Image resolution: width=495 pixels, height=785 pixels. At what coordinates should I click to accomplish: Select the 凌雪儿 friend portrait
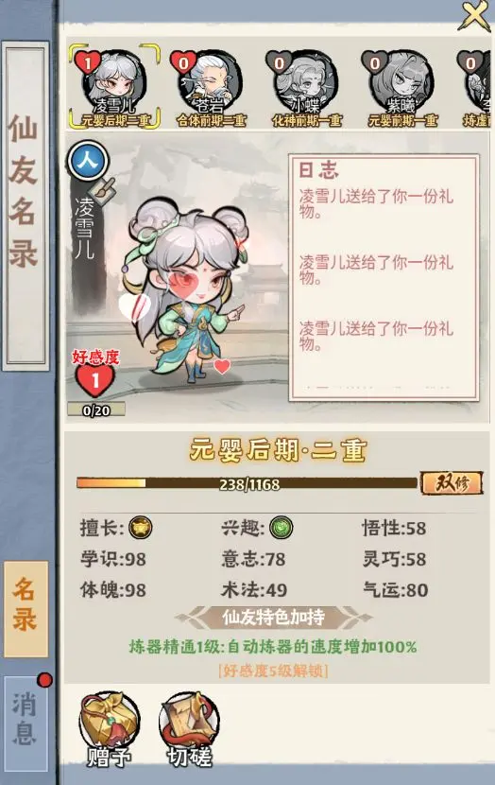point(114,86)
